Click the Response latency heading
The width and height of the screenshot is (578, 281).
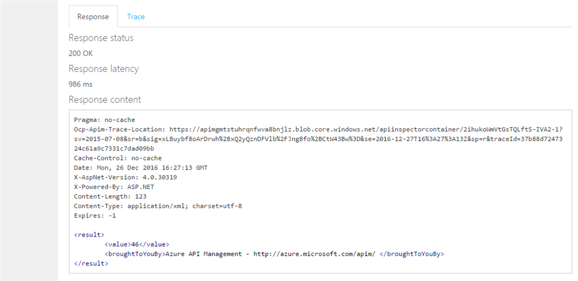pos(103,69)
